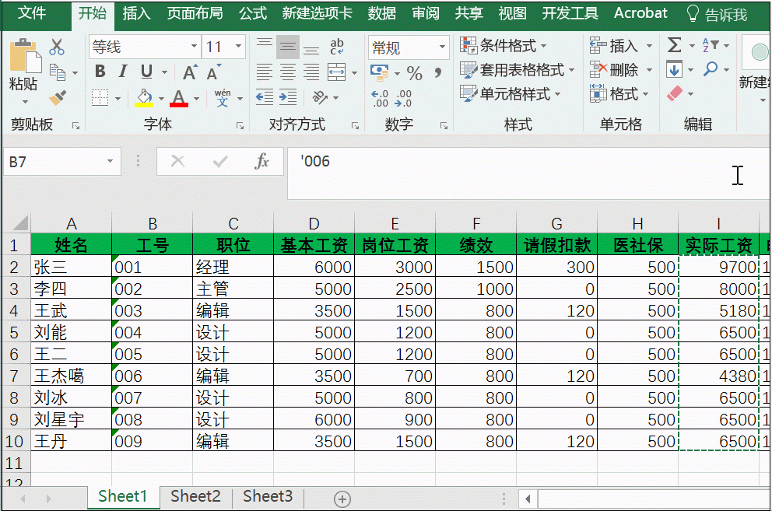The image size is (772, 511).
Task: Open 条件格式 (Conditional Formatting)
Action: click(x=507, y=45)
